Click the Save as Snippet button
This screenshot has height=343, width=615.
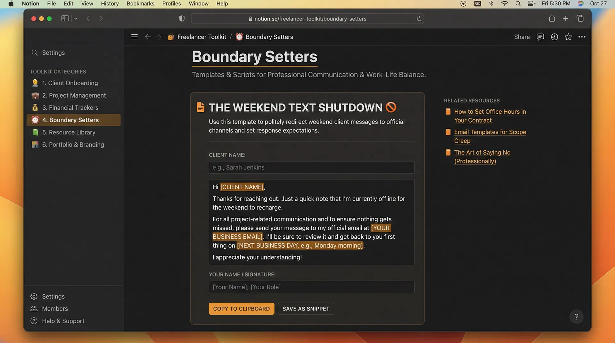pos(306,308)
